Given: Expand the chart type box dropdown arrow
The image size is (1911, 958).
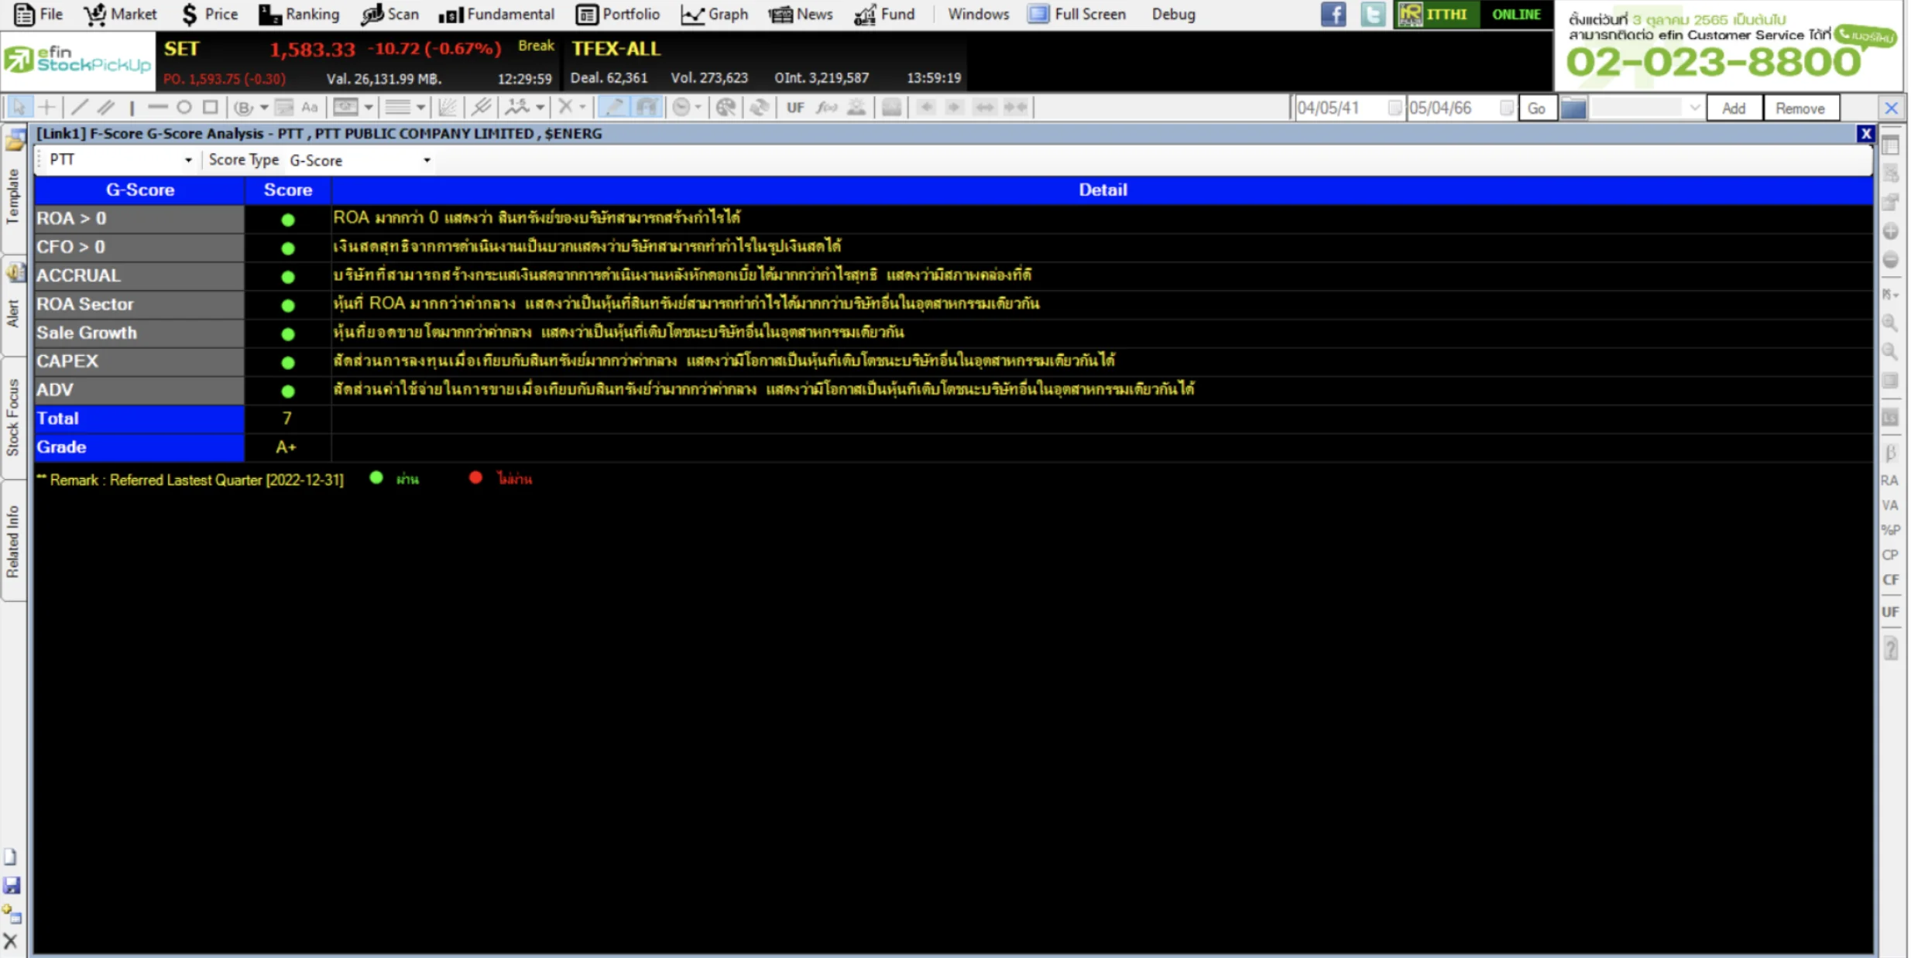Looking at the screenshot, I should [x=369, y=108].
